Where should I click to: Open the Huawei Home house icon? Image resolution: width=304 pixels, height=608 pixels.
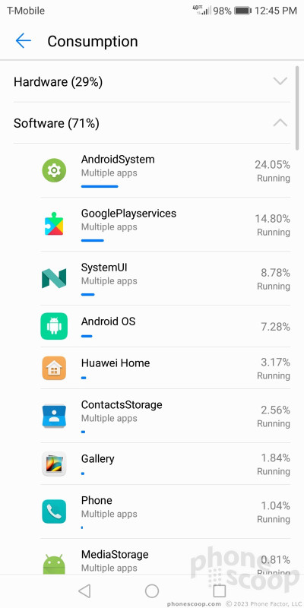[54, 368]
